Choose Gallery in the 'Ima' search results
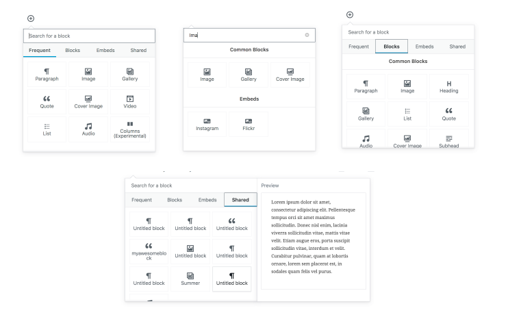The width and height of the screenshot is (508, 330). 249,75
